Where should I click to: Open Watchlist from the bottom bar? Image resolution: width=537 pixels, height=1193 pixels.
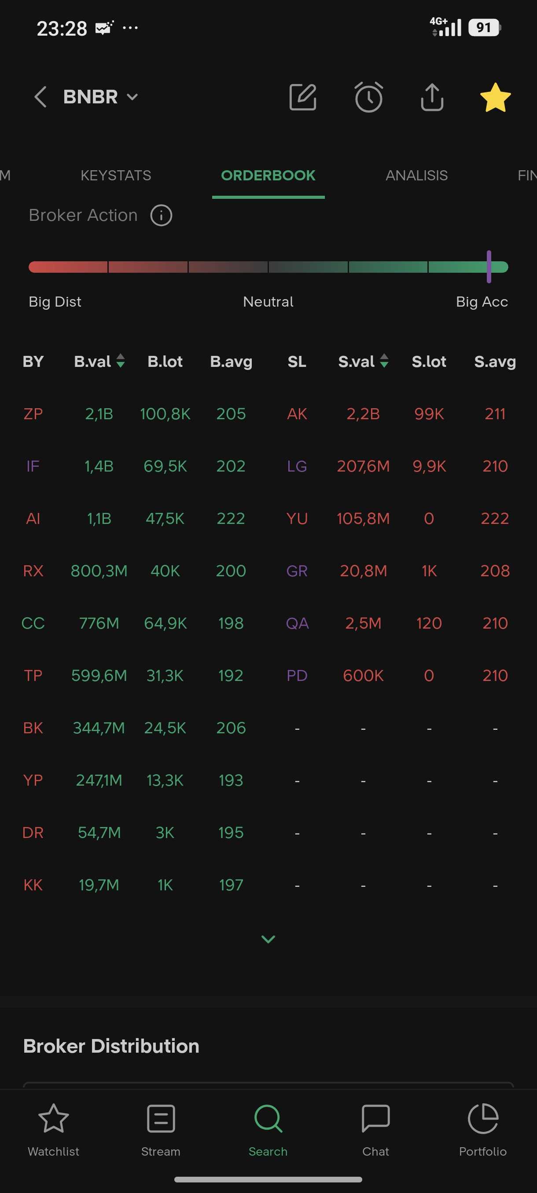[54, 1128]
